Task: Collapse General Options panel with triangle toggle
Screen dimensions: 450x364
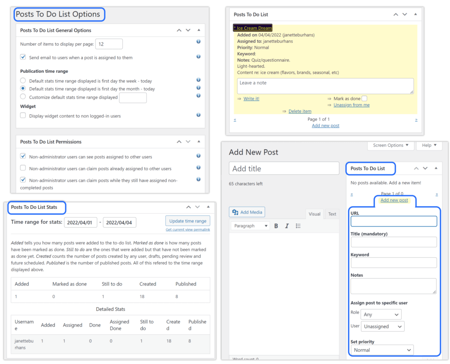Action: pyautogui.click(x=198, y=30)
